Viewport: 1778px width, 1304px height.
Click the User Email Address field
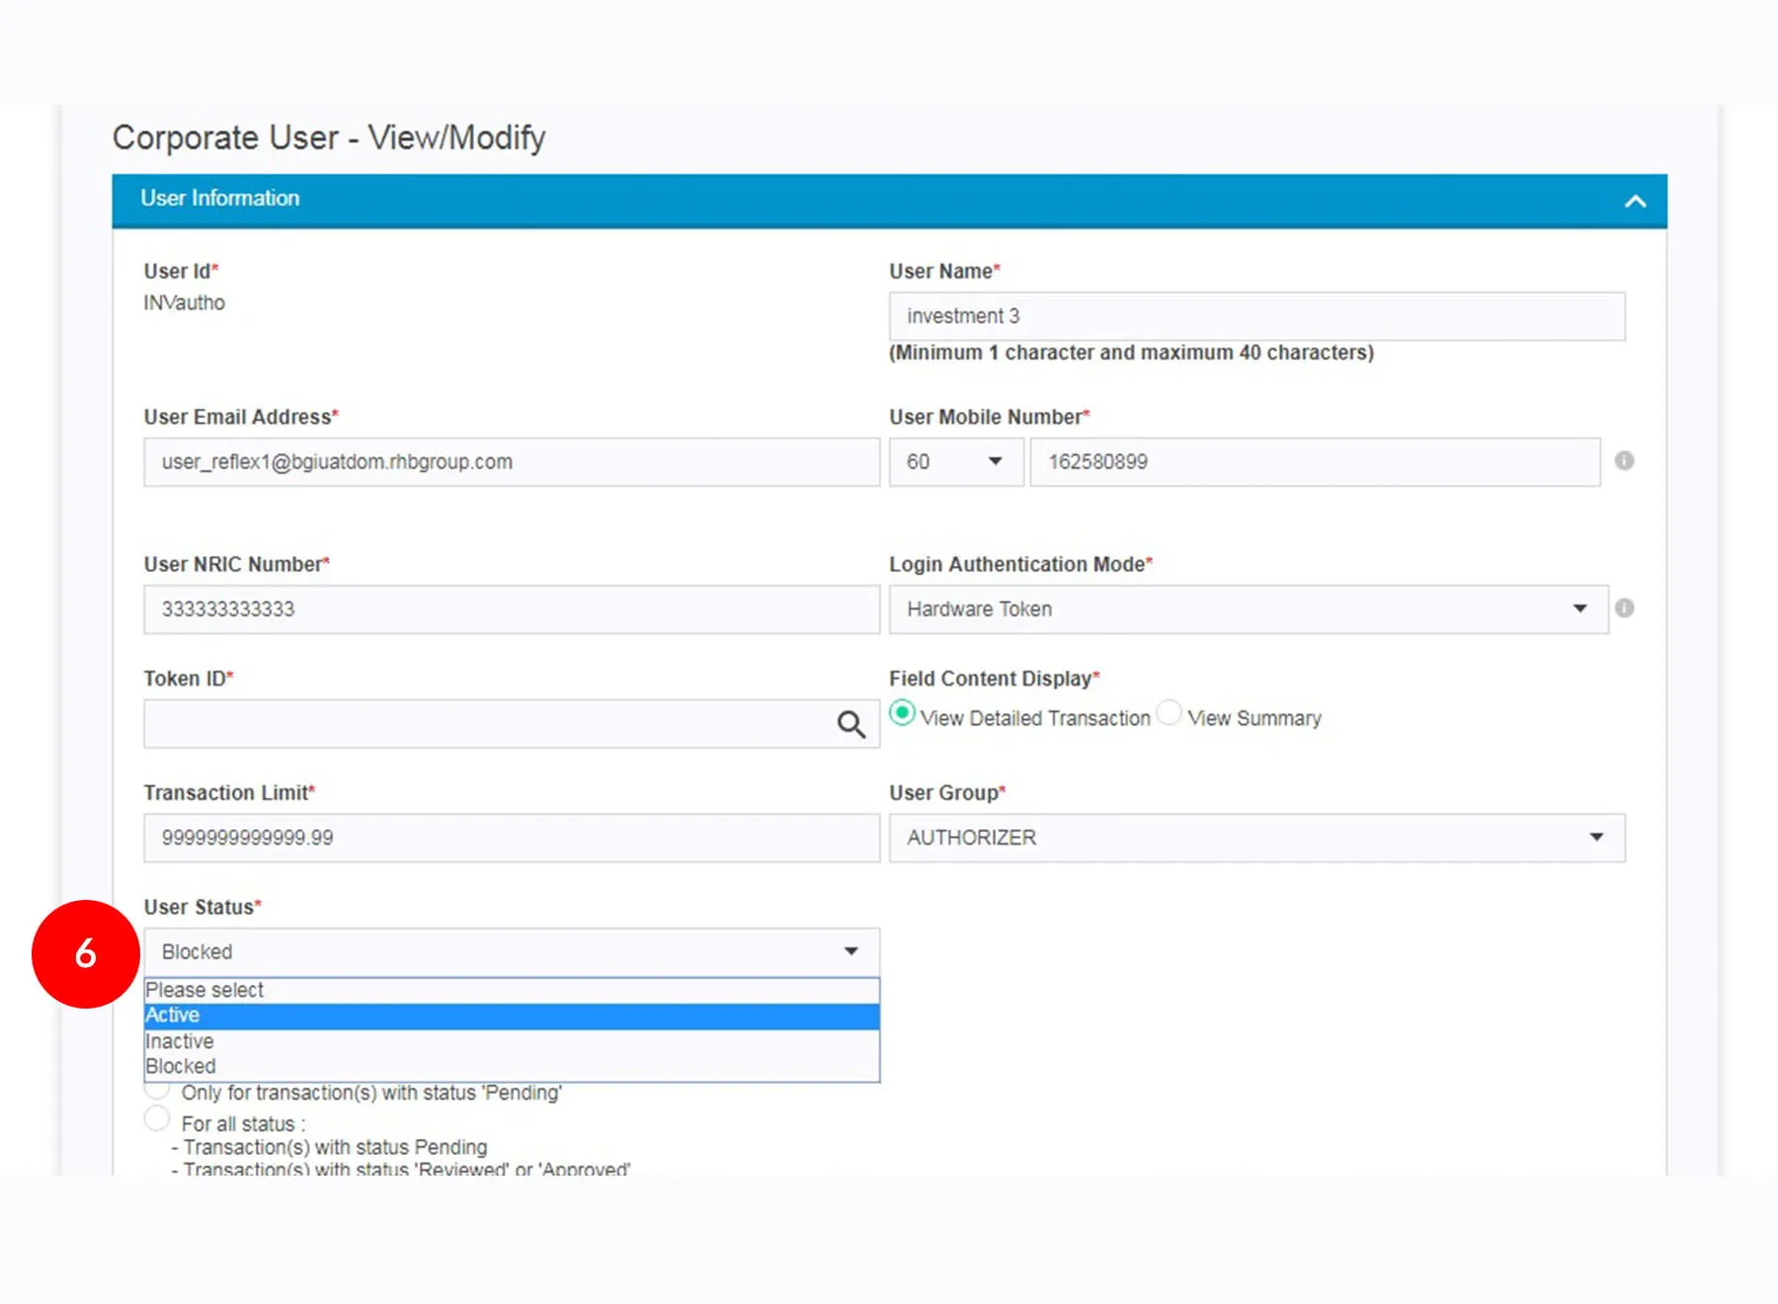(511, 462)
